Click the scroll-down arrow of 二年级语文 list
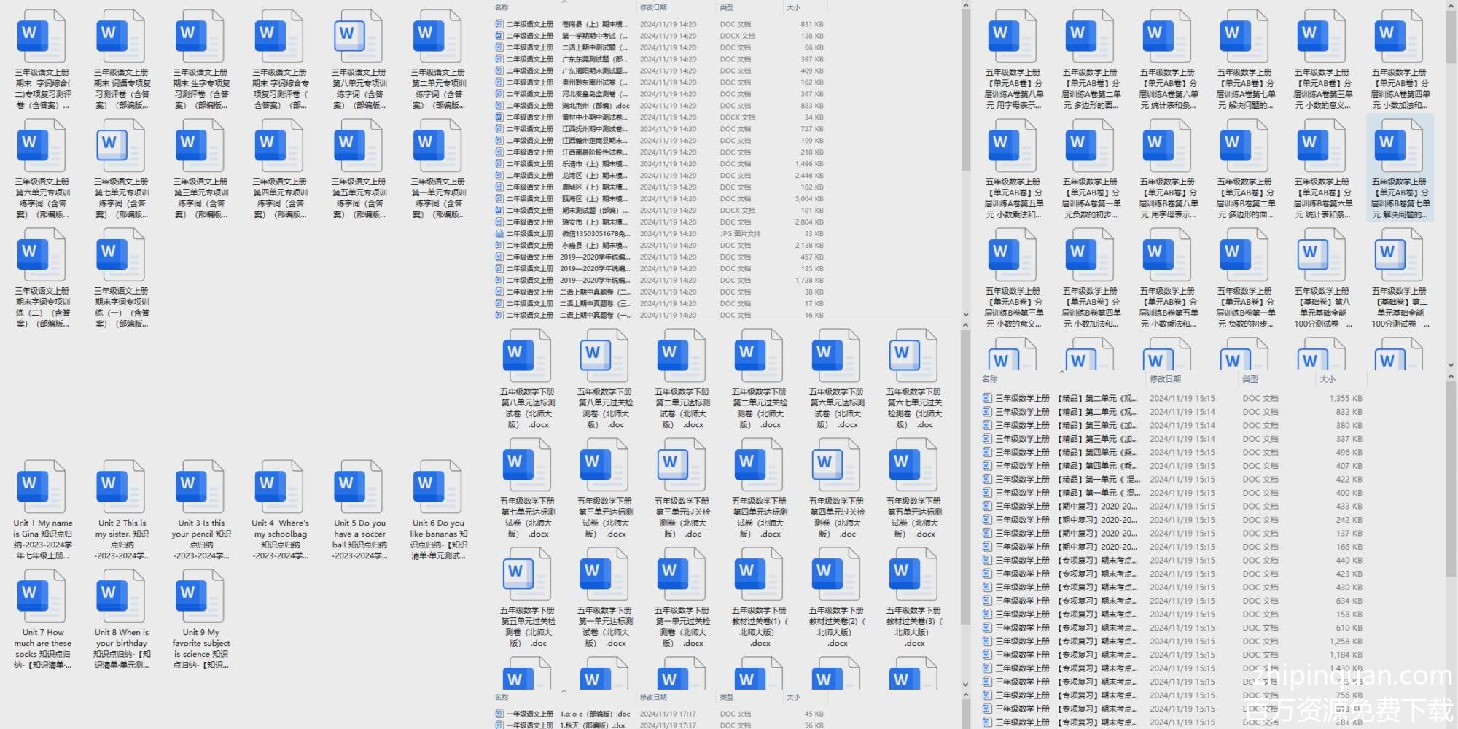The height and width of the screenshot is (729, 1458). pyautogui.click(x=966, y=315)
